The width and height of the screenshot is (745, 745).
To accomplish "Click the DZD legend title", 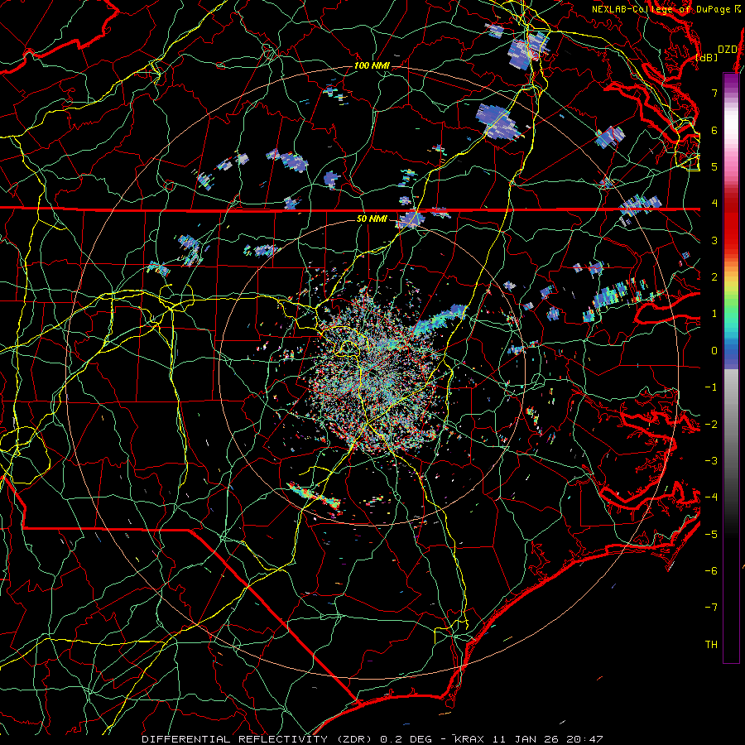I will point(728,50).
